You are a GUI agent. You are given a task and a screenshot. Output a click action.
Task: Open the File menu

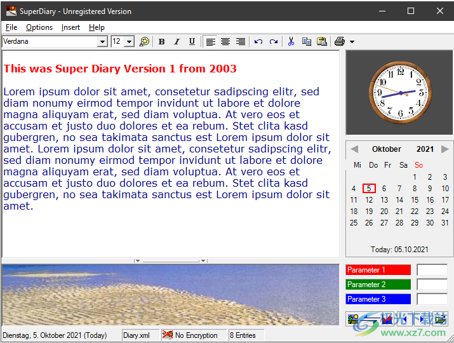pyautogui.click(x=11, y=27)
